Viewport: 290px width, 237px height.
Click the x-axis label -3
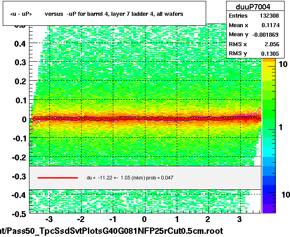pos(49,219)
